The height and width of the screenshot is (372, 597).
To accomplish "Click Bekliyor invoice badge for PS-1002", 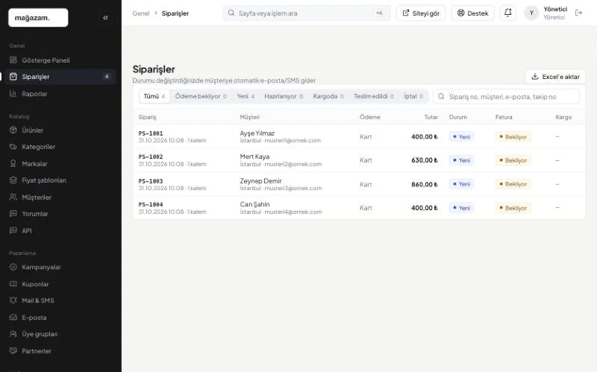I will 513,160.
